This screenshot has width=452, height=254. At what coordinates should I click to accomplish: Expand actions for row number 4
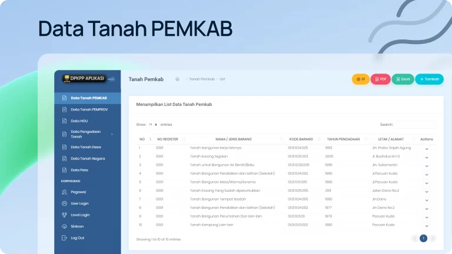coord(427,175)
